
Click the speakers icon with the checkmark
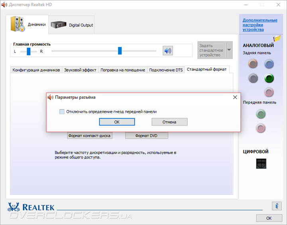(x=18, y=24)
